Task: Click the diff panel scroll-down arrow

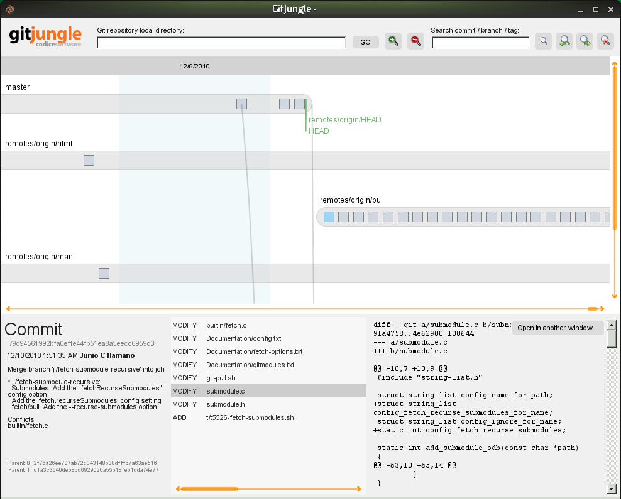Action: coord(612,489)
